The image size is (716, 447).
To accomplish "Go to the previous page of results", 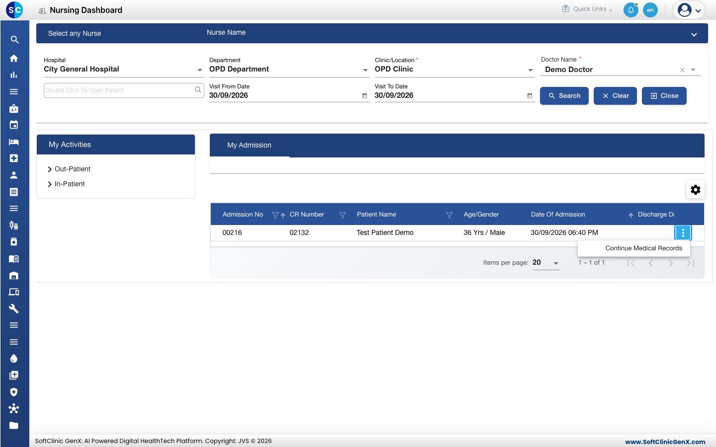I will [651, 263].
